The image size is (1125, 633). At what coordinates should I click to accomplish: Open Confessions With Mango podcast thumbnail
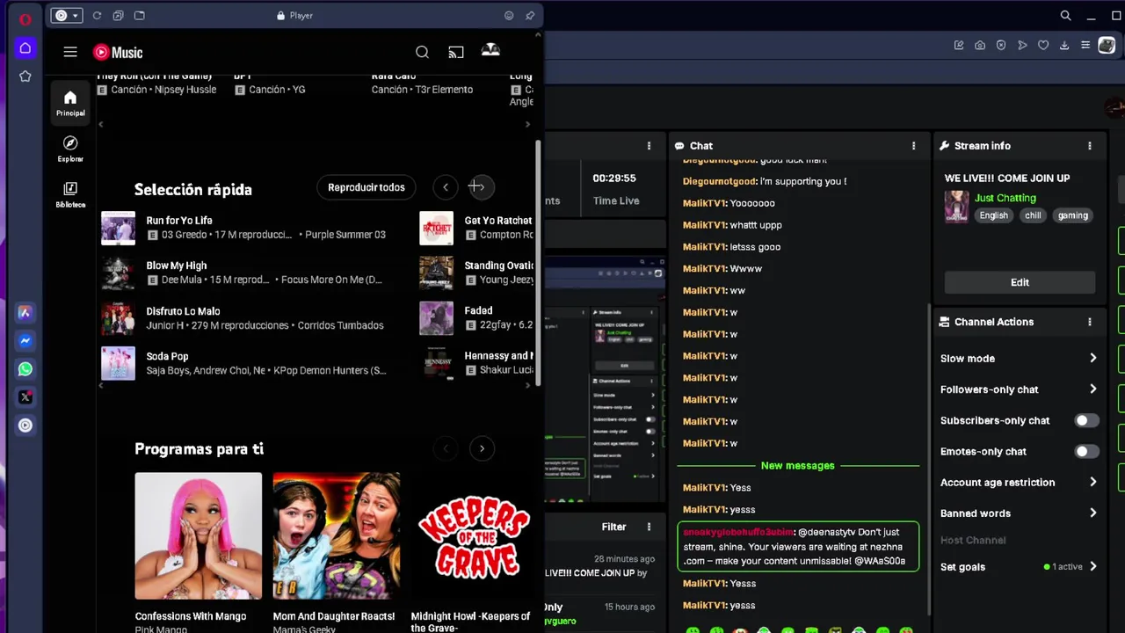tap(198, 535)
